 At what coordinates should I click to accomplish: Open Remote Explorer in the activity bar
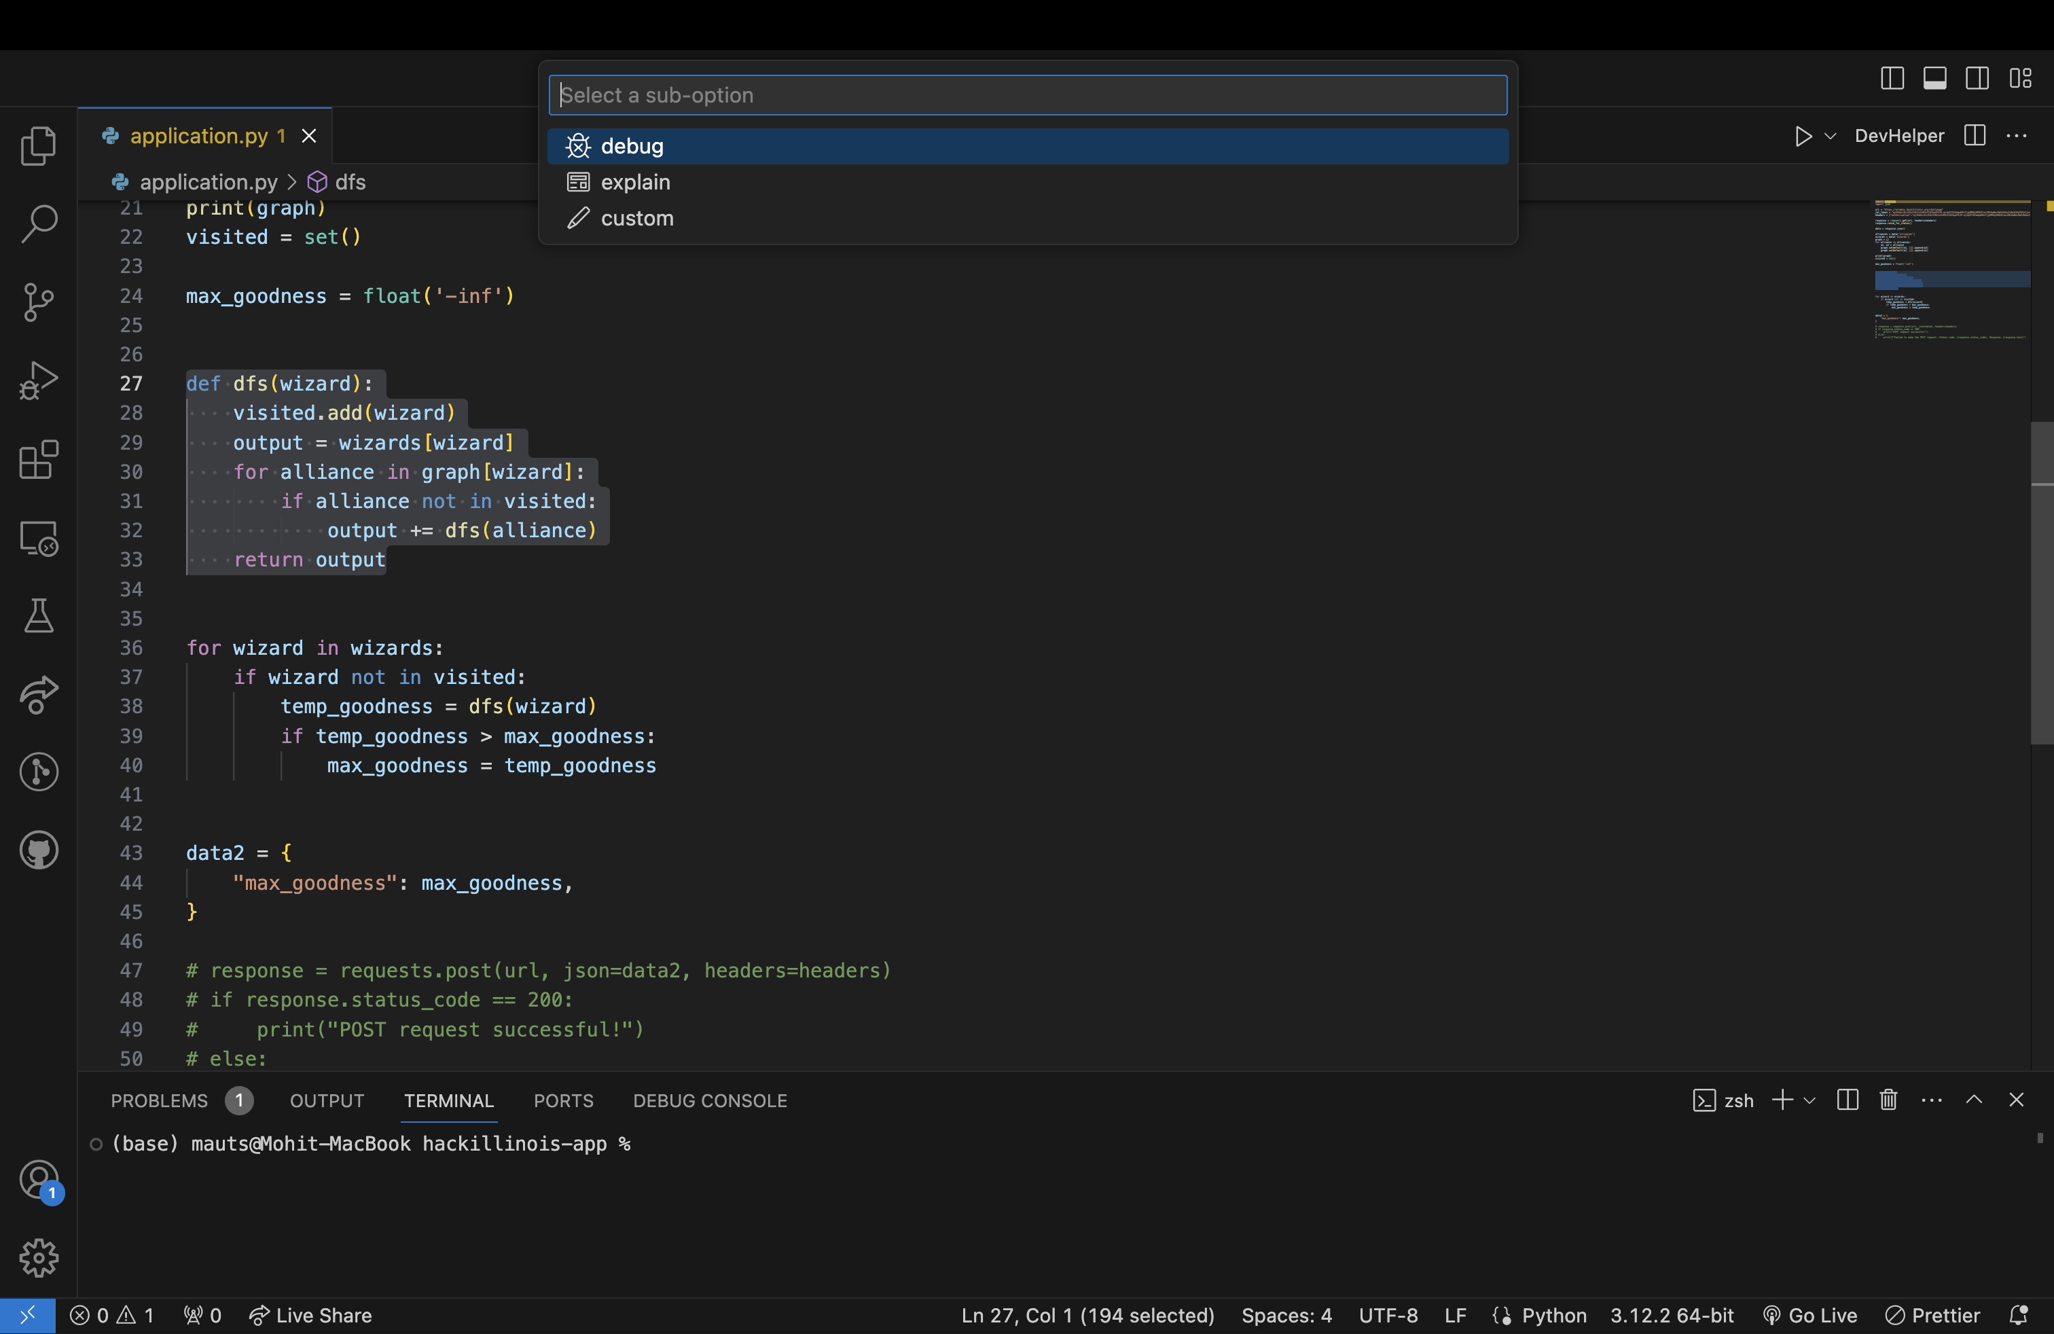point(38,539)
